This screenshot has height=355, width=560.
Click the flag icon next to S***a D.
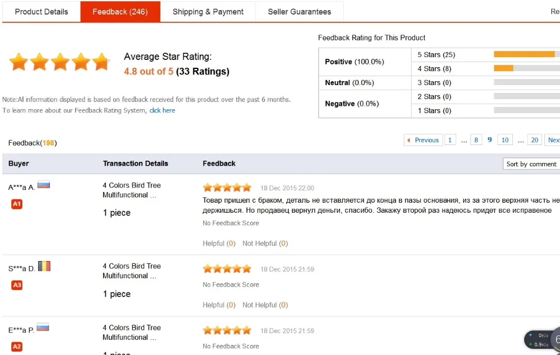pyautogui.click(x=44, y=266)
